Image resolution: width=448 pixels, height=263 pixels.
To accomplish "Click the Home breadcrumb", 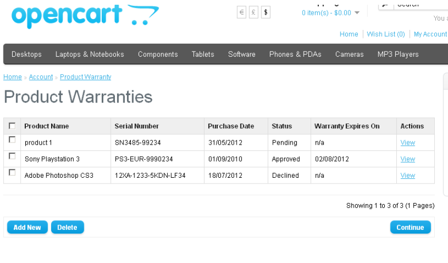I will pos(13,77).
